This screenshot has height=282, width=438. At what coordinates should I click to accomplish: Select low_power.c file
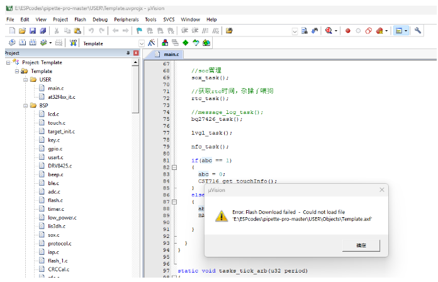[x=62, y=217]
